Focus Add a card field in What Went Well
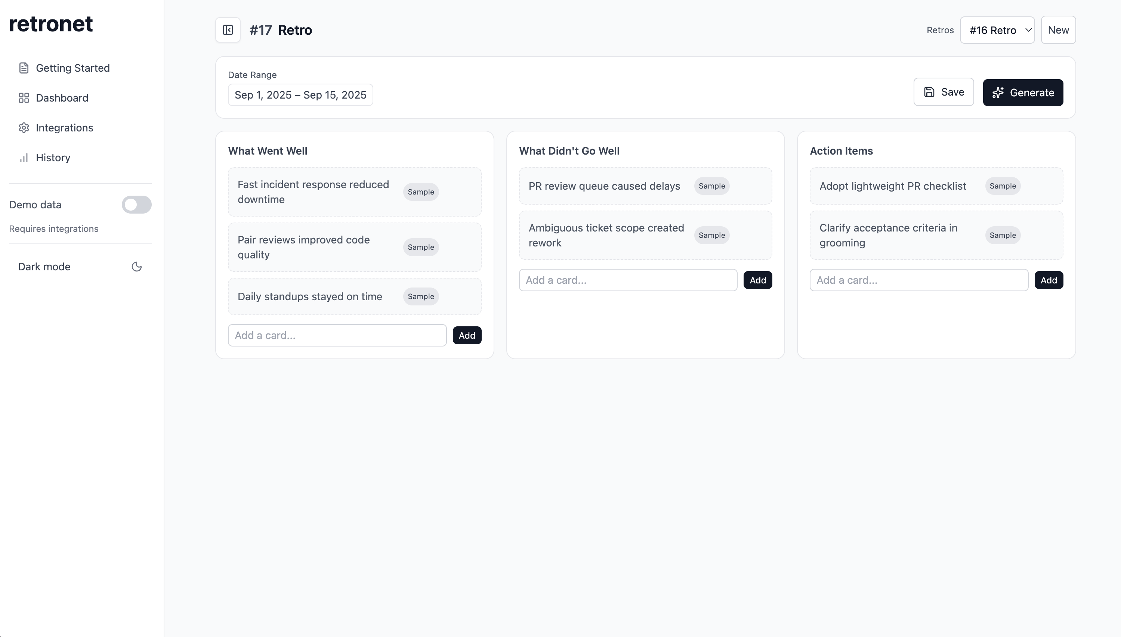This screenshot has width=1121, height=637. [337, 335]
